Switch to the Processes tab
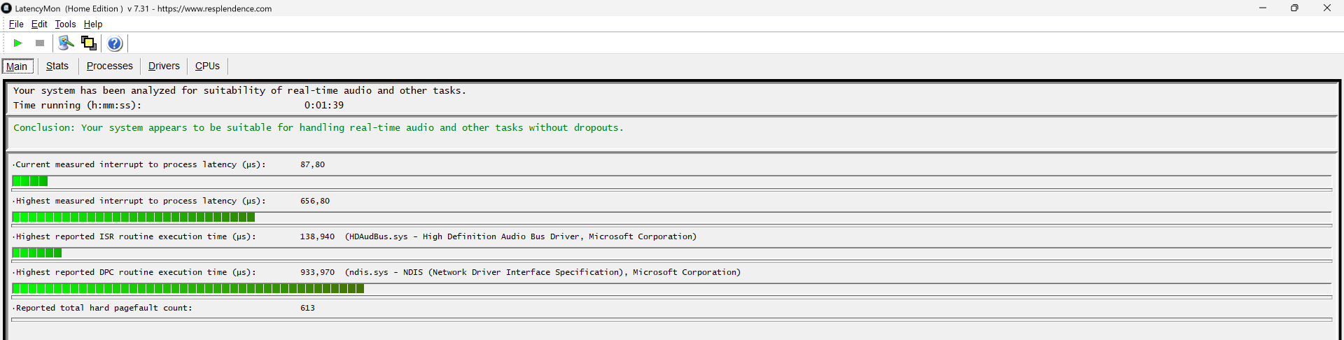This screenshot has width=1344, height=340. pyautogui.click(x=109, y=66)
